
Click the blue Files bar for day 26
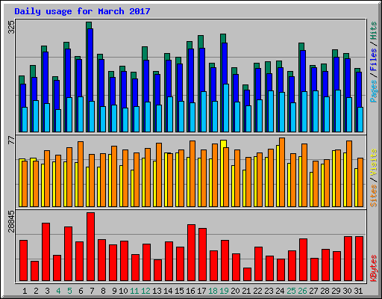tap(303, 71)
